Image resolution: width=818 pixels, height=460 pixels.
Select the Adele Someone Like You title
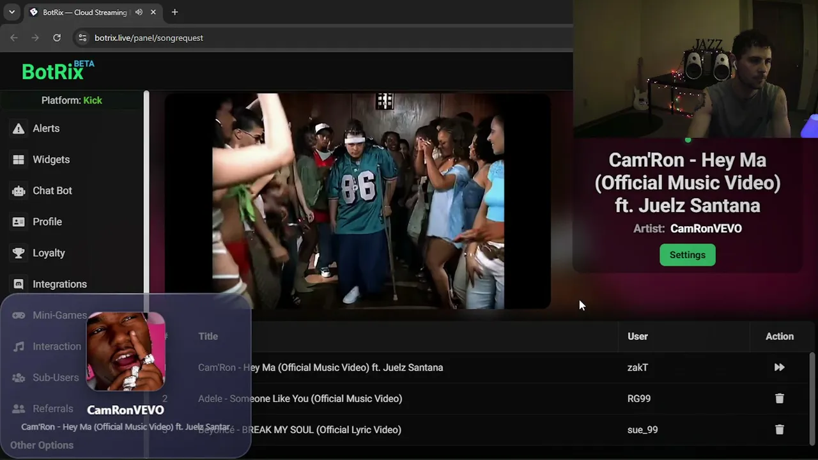coord(300,399)
